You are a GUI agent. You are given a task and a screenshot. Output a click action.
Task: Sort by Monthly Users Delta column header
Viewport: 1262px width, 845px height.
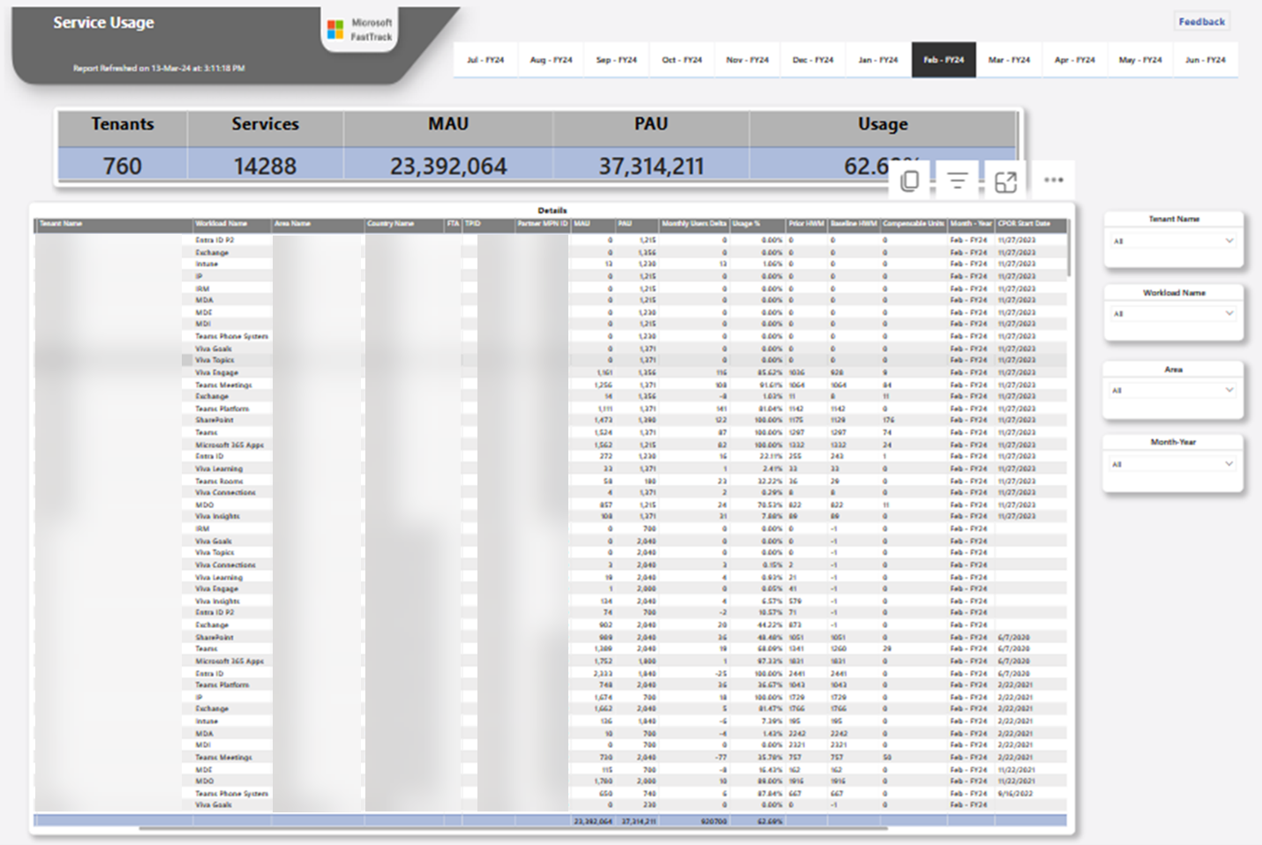click(694, 224)
